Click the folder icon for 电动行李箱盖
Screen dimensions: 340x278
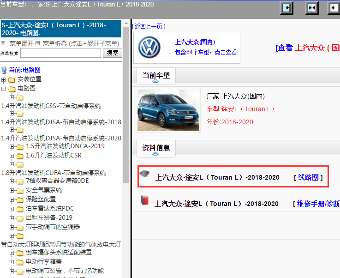point(20,262)
